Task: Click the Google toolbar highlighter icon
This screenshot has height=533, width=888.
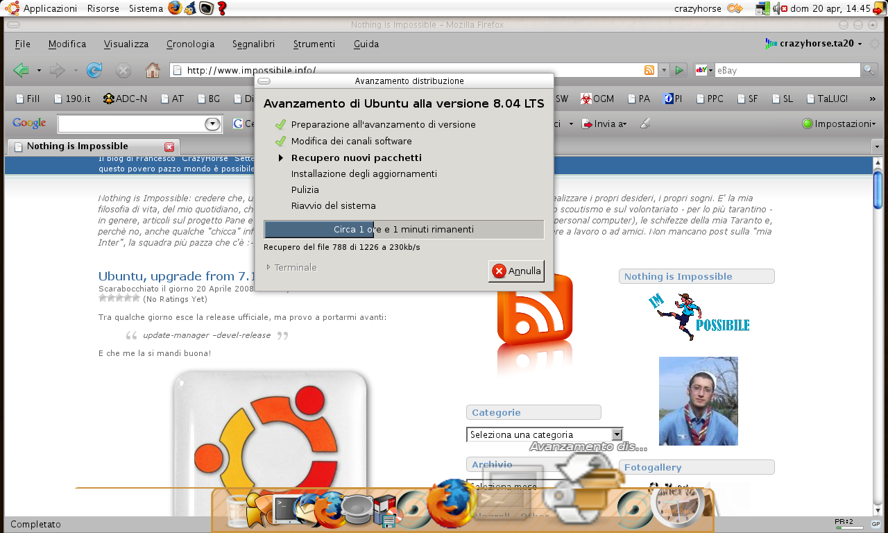Action: pyautogui.click(x=645, y=124)
